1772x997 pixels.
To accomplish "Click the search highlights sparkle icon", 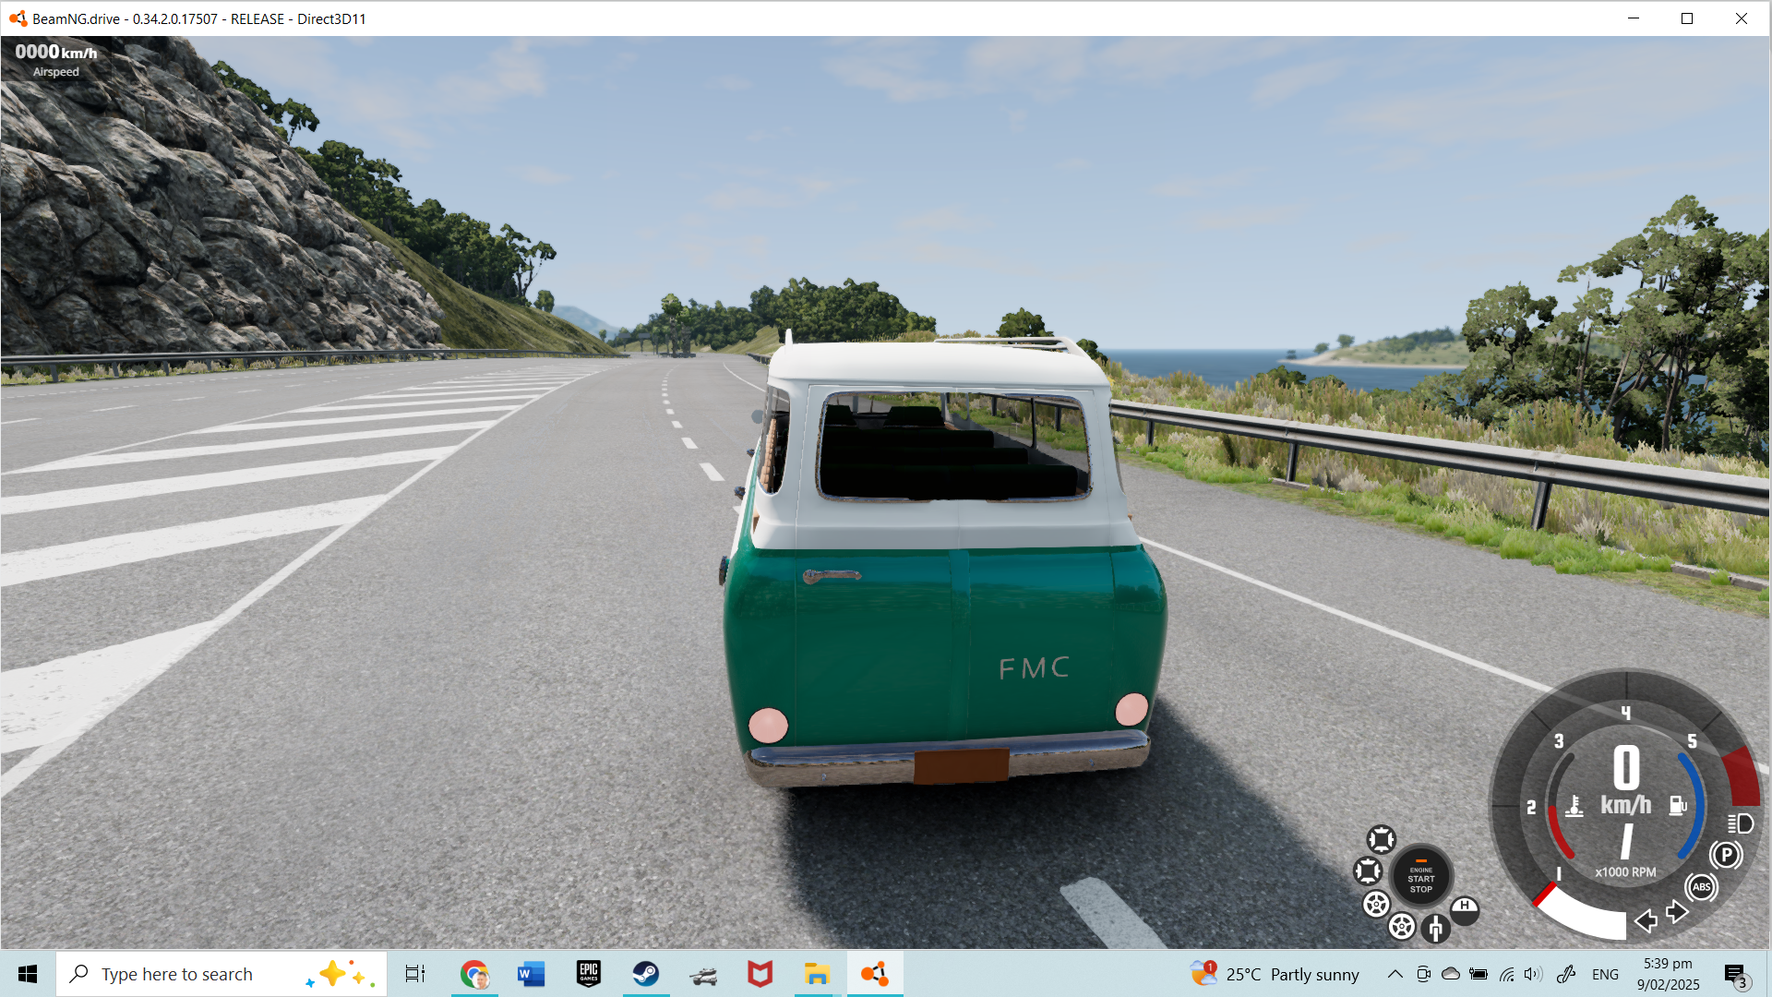I will coord(341,974).
